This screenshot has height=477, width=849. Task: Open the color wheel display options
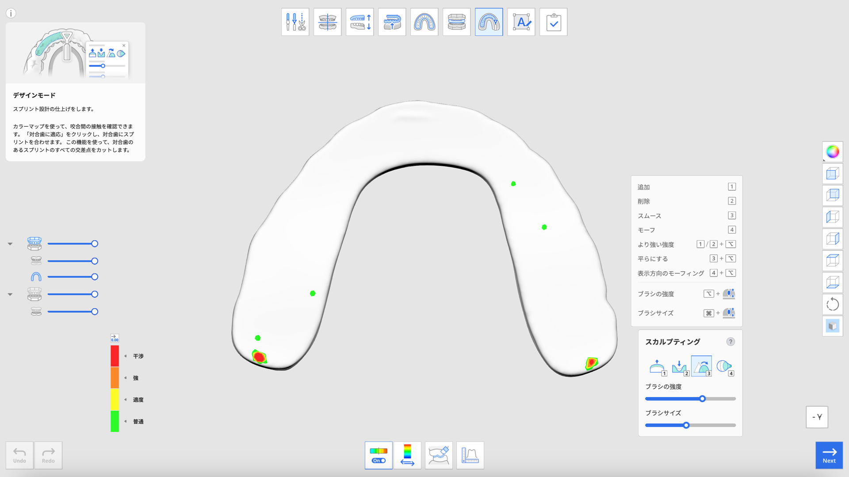click(833, 151)
